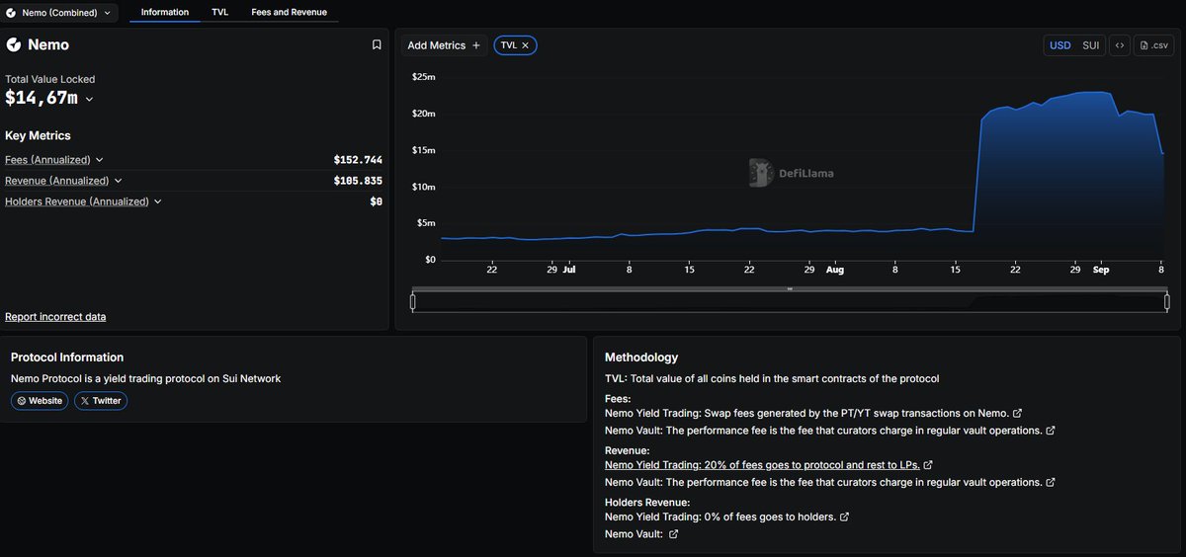Open the protocol Website link
1186x557 pixels.
coord(40,401)
